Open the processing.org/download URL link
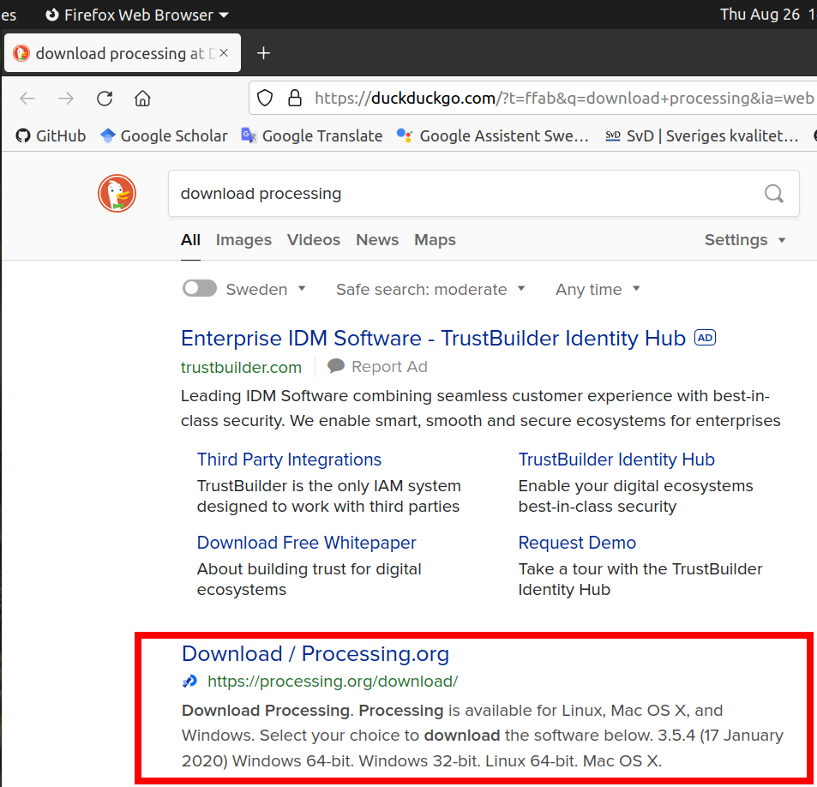This screenshot has width=817, height=787. coord(333,682)
